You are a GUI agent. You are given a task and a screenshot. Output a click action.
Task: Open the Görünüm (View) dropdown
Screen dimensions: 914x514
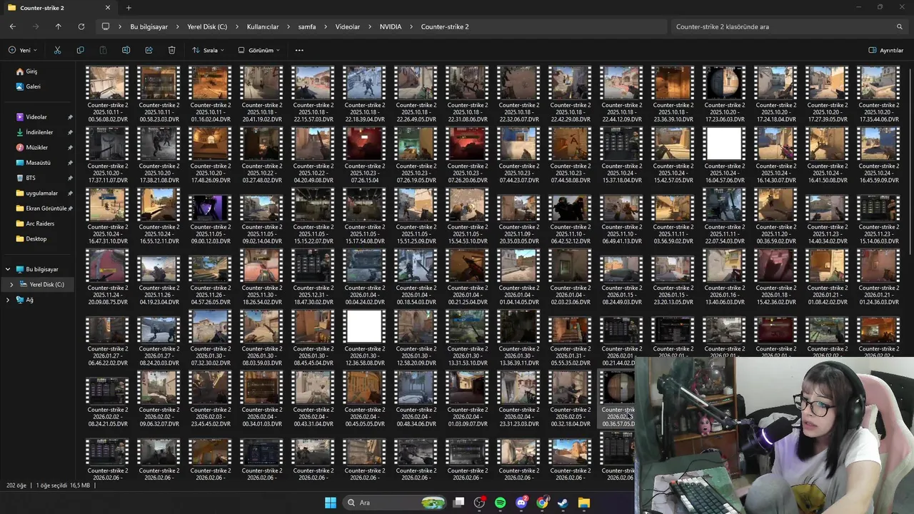[x=258, y=50]
